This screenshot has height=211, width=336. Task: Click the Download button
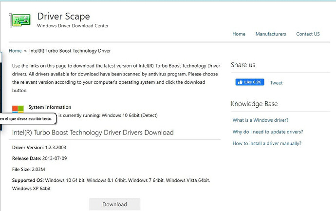click(114, 204)
